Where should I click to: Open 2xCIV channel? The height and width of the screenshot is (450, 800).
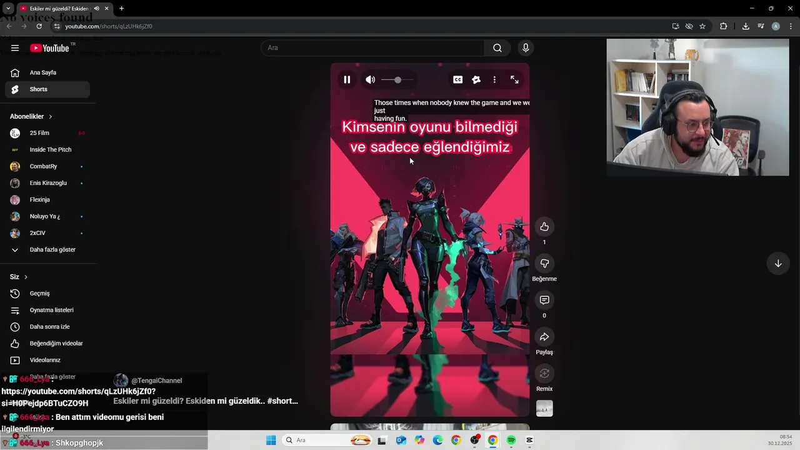[x=47, y=233]
